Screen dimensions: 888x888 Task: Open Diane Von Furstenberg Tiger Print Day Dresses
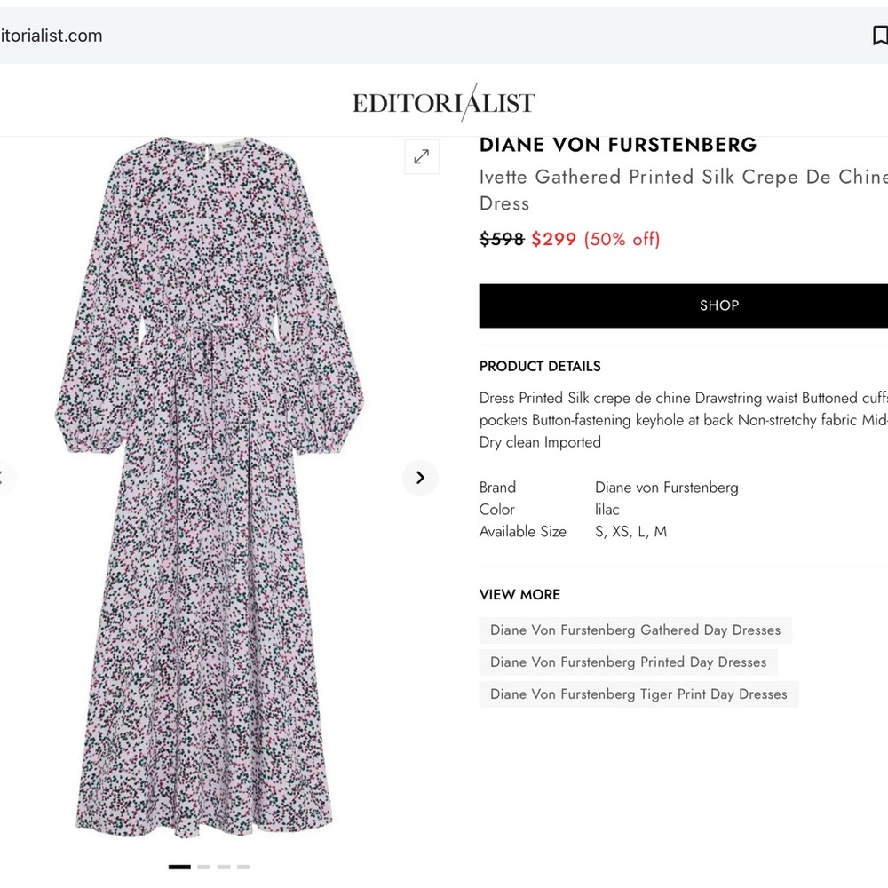(638, 694)
